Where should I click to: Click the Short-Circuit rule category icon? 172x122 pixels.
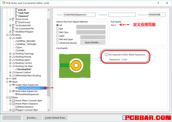[x=13, y=19]
